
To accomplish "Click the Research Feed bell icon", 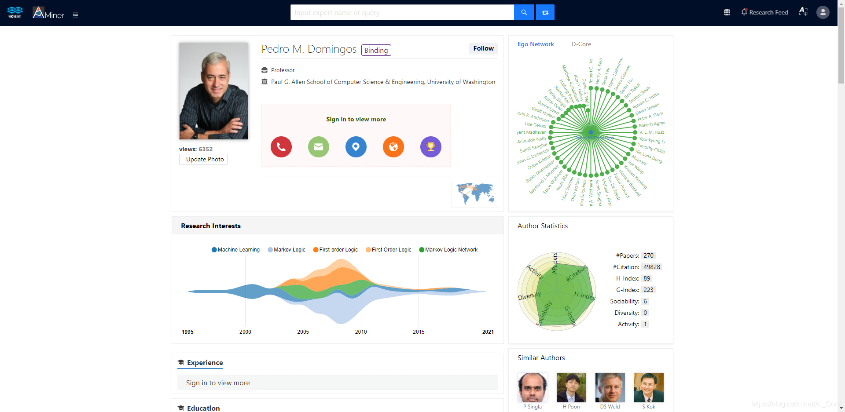I will pos(744,12).
